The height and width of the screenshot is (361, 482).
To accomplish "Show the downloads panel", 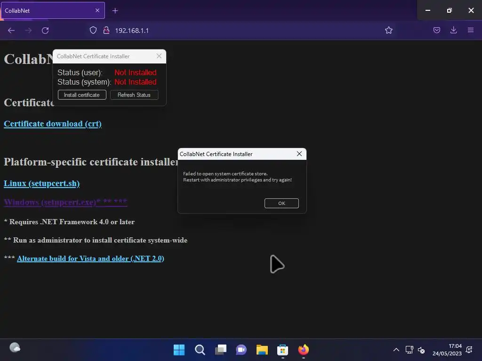I will pos(453,30).
